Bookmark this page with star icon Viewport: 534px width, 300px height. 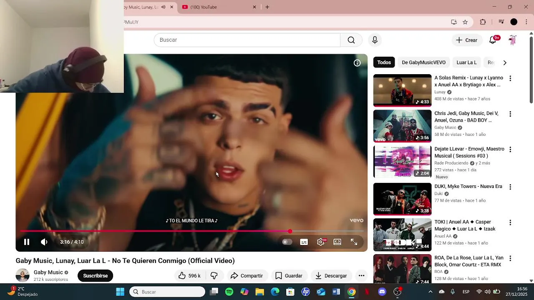pos(465,22)
